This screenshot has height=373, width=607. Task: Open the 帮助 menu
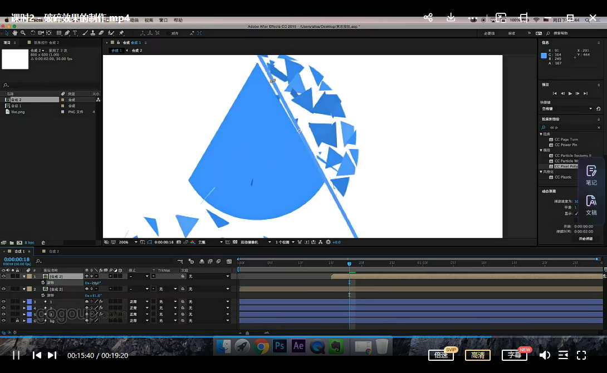[178, 20]
